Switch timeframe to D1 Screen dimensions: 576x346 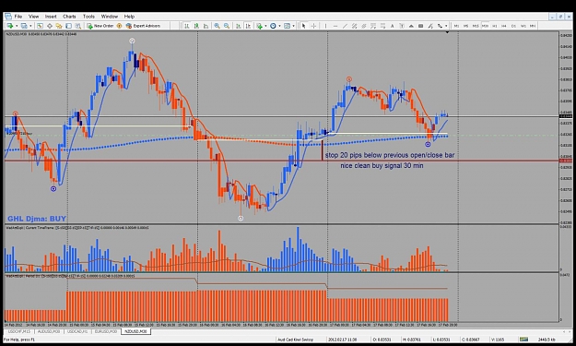(x=513, y=26)
